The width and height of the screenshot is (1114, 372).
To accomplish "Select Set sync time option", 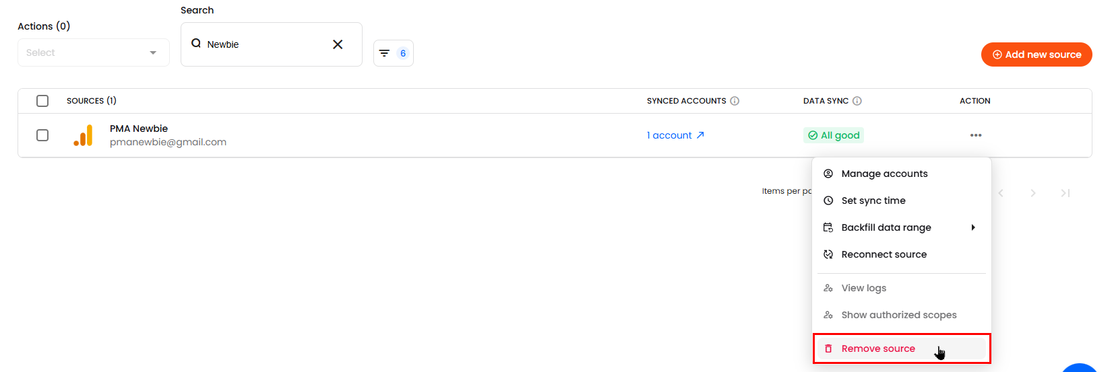I will (873, 200).
